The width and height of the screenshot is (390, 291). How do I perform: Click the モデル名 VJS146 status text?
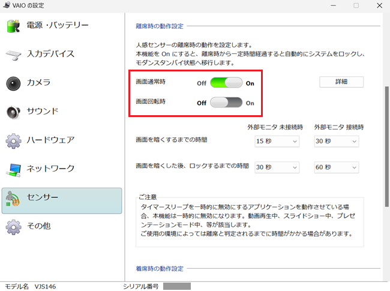pos(31,287)
